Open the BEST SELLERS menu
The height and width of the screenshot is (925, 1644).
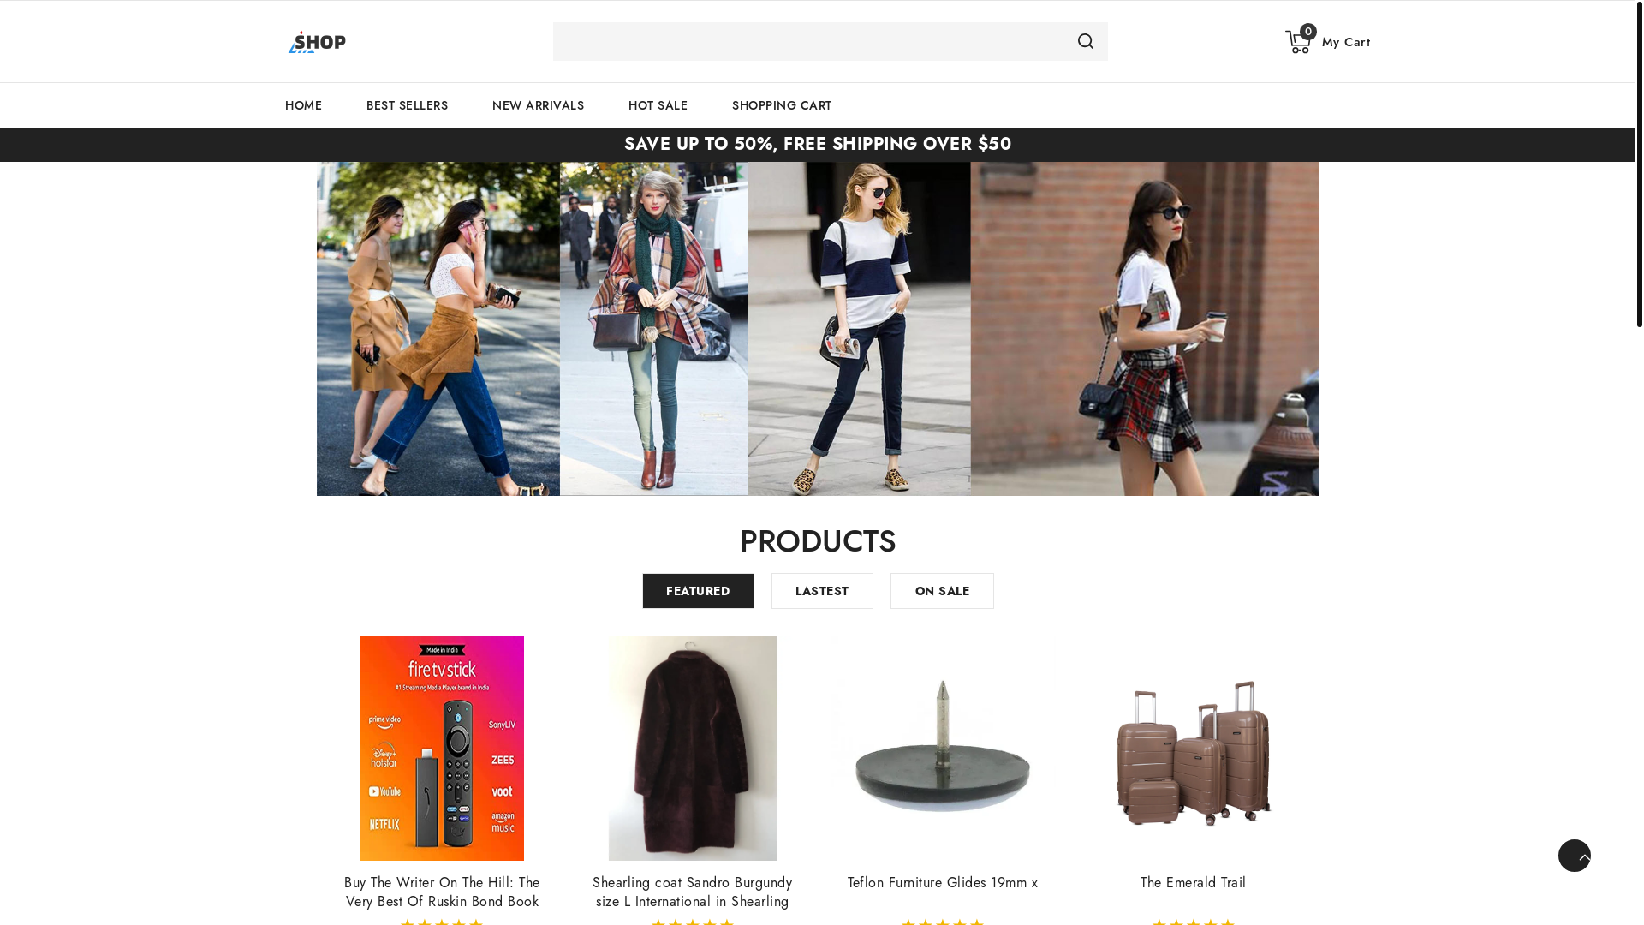pyautogui.click(x=407, y=105)
